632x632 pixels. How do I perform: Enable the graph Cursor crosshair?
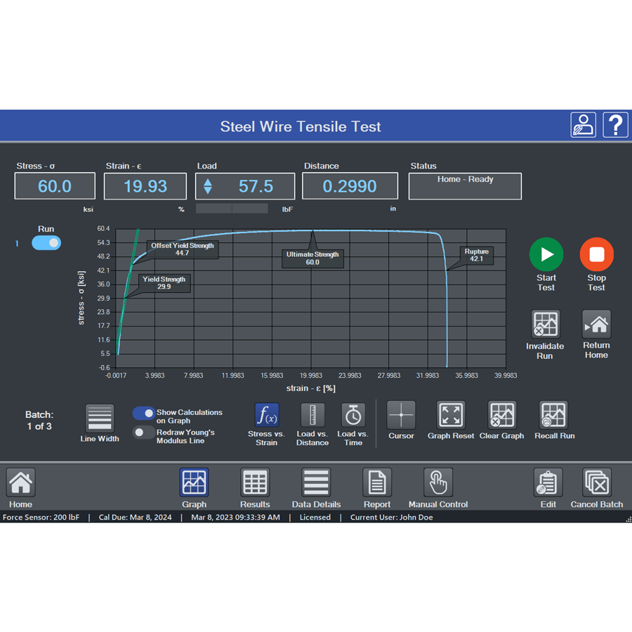(x=401, y=415)
